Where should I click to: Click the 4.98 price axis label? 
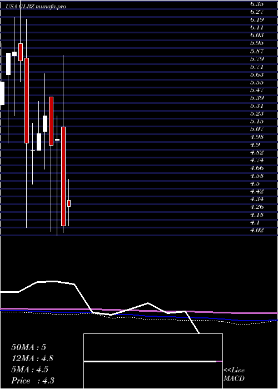[257, 137]
